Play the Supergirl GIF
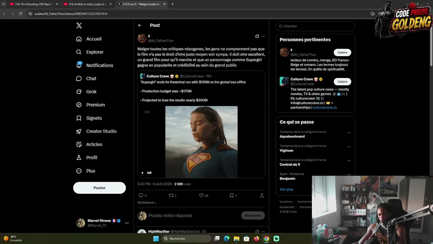433x244 pixels. (x=142, y=173)
